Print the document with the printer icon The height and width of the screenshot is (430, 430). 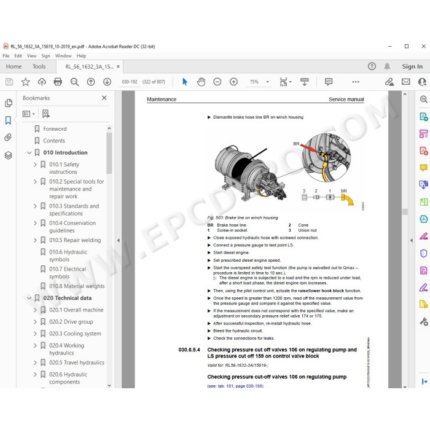pyautogui.click(x=58, y=82)
